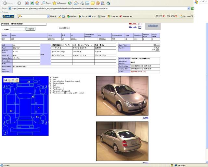
Task: Open My Pictures folder from image toolbar
Action: point(17,80)
